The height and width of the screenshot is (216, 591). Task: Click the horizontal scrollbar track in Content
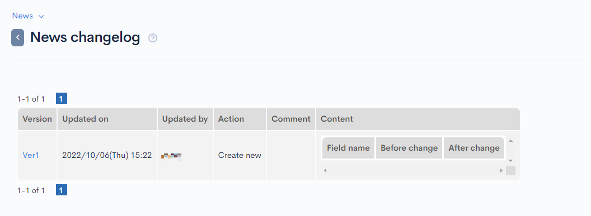pyautogui.click(x=413, y=171)
